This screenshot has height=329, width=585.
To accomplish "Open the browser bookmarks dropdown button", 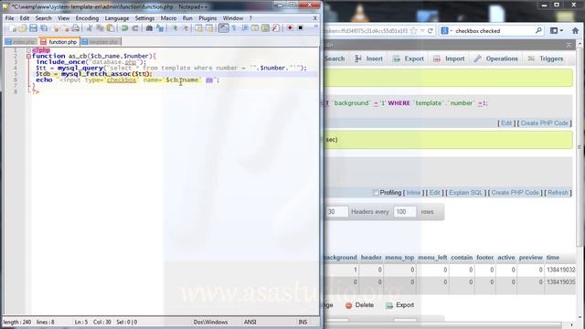I will (x=557, y=31).
